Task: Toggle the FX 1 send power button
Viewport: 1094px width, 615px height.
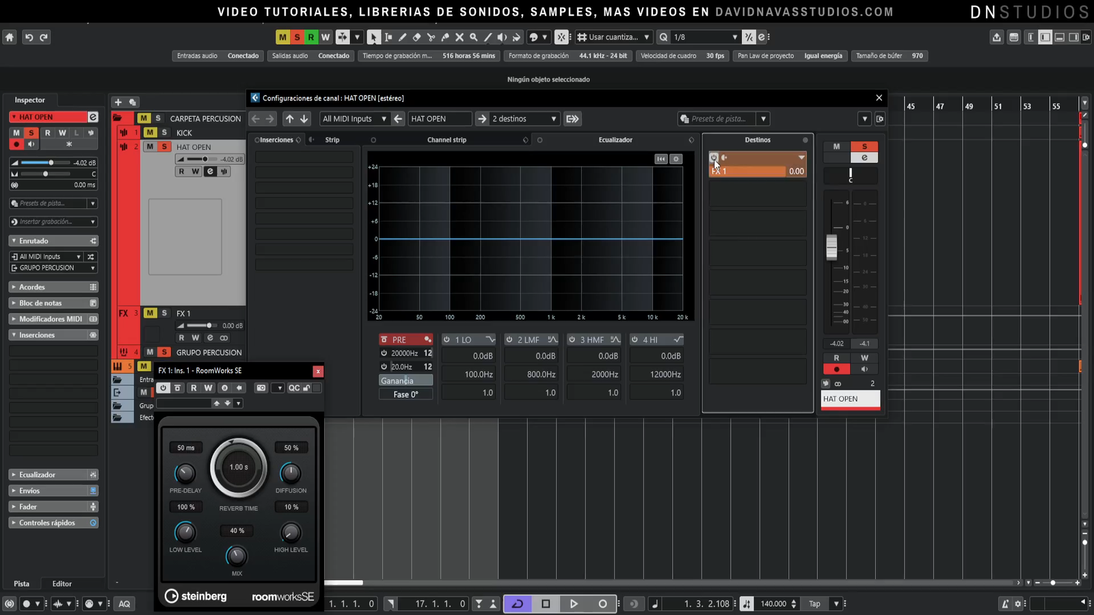Action: click(x=714, y=158)
